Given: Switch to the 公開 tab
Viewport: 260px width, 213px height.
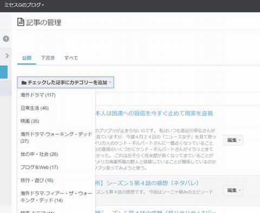Looking at the screenshot, I should coord(27,58).
